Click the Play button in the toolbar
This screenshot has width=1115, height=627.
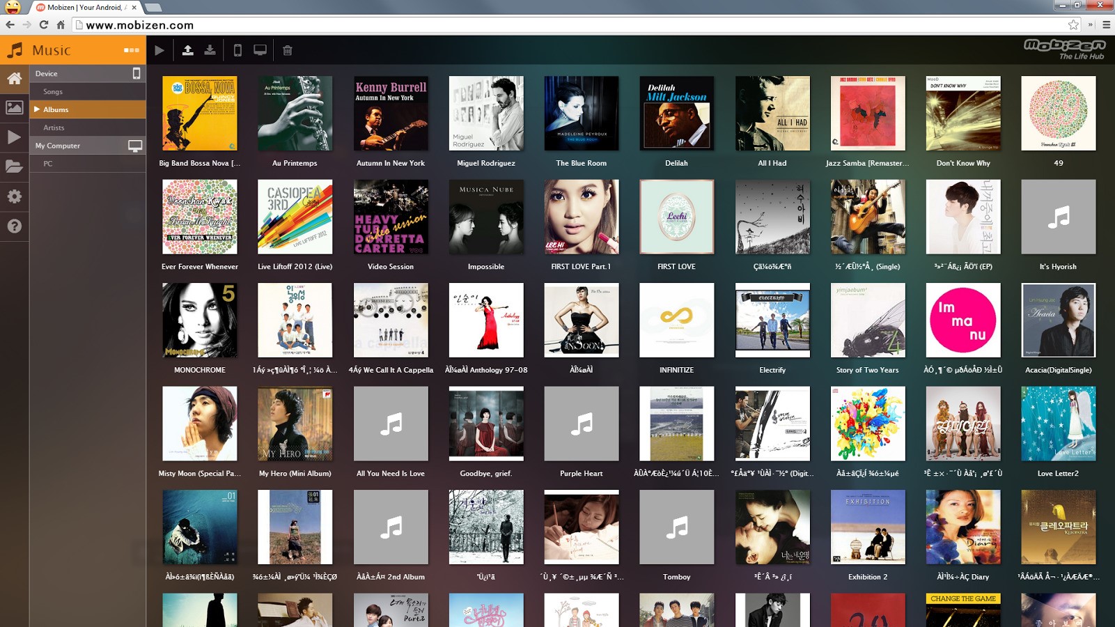click(159, 50)
